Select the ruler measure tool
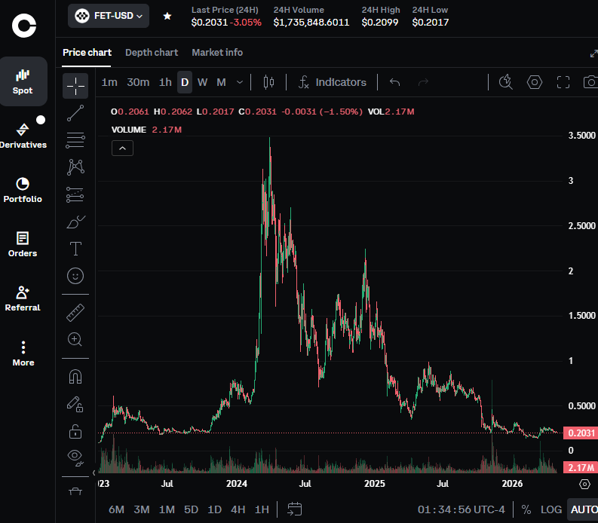Screen dimensions: 598x523 click(x=75, y=313)
